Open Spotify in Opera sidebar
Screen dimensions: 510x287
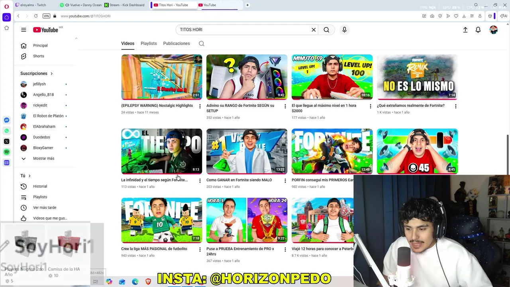coord(6,152)
